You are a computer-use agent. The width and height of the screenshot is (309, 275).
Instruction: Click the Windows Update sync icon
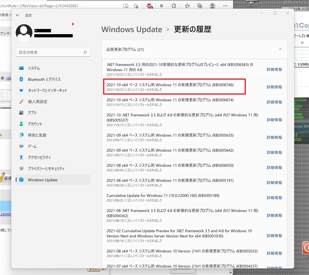[x=21, y=180]
